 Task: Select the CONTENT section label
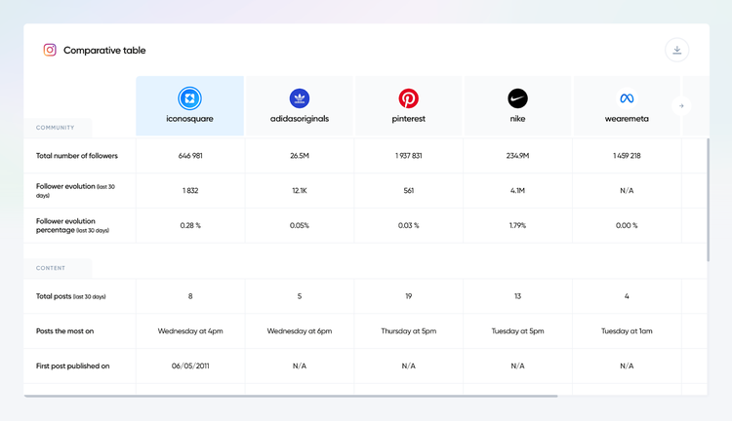51,268
